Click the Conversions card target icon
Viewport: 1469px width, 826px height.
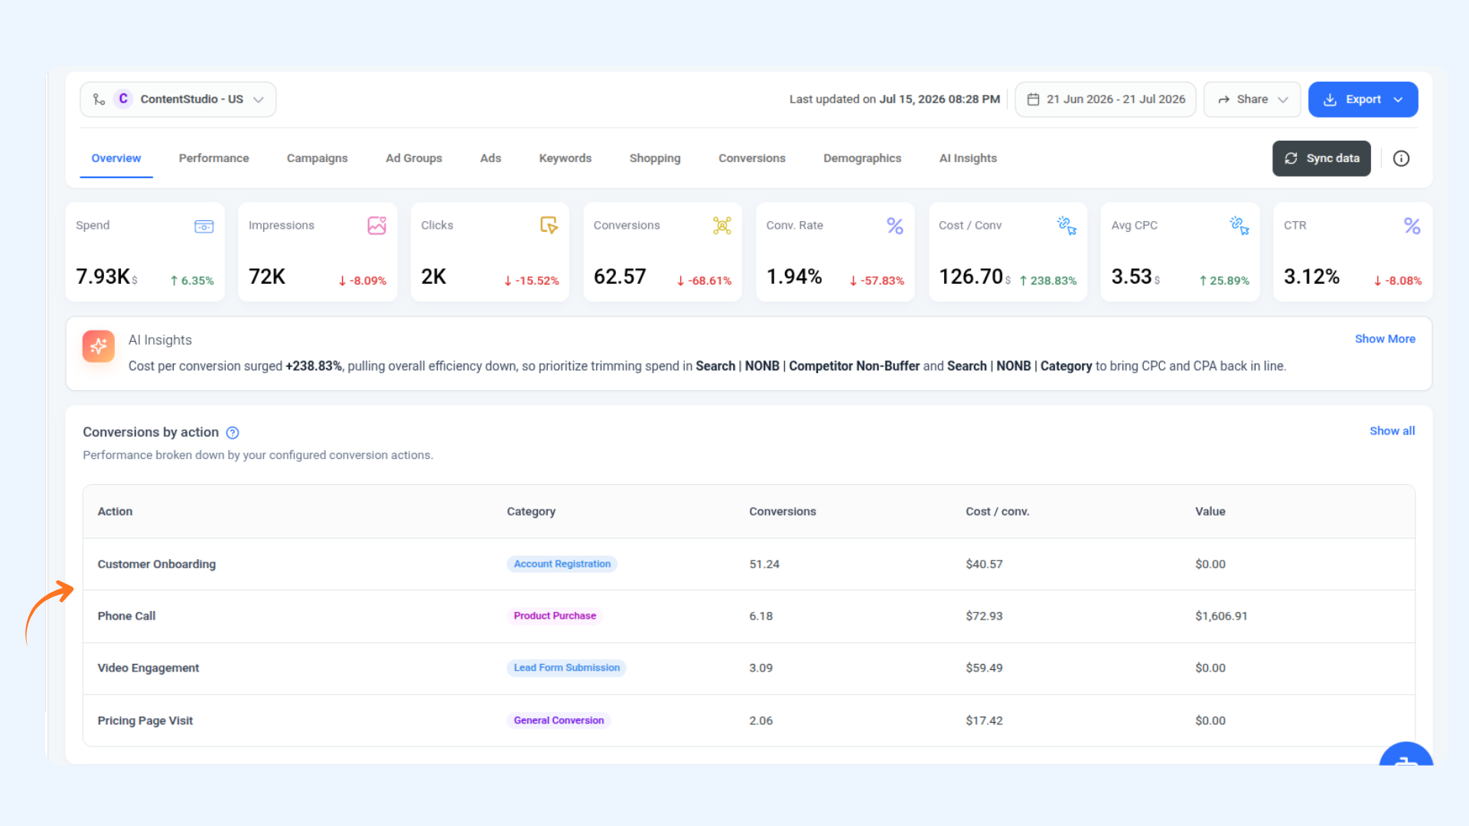coord(721,226)
